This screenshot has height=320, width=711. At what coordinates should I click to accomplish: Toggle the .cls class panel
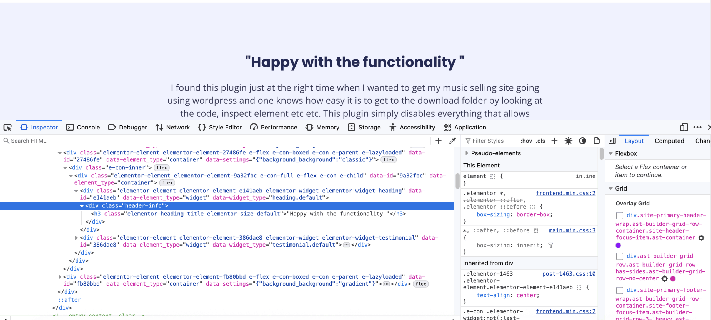(x=540, y=141)
